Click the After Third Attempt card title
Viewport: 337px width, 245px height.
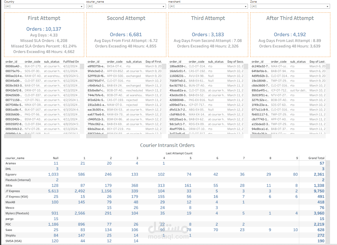(x=290, y=18)
